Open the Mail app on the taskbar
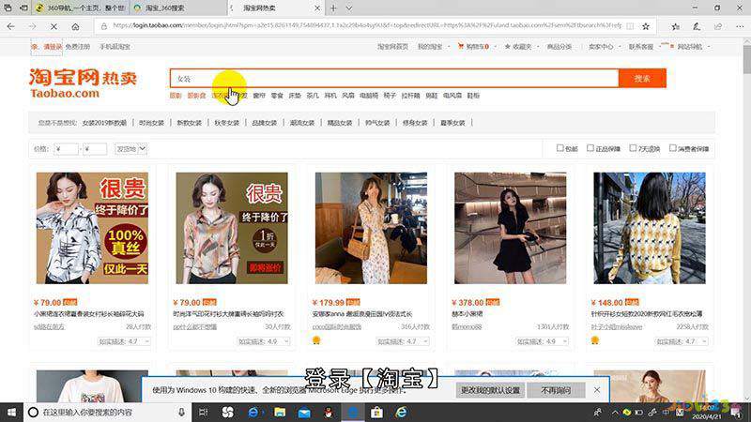Viewport: 751px width, 422px height. pyautogui.click(x=304, y=412)
